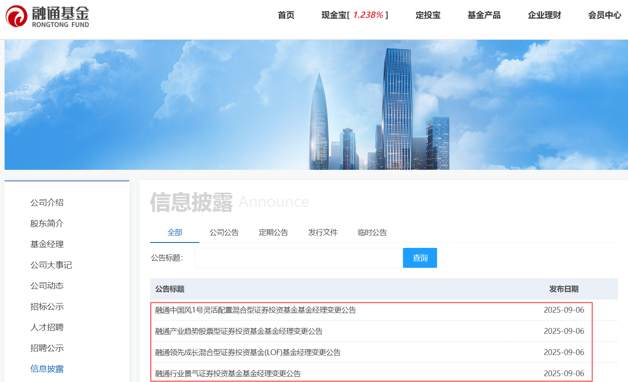Go to 定投宝 in the navigation bar
The image size is (628, 382).
[x=428, y=15]
